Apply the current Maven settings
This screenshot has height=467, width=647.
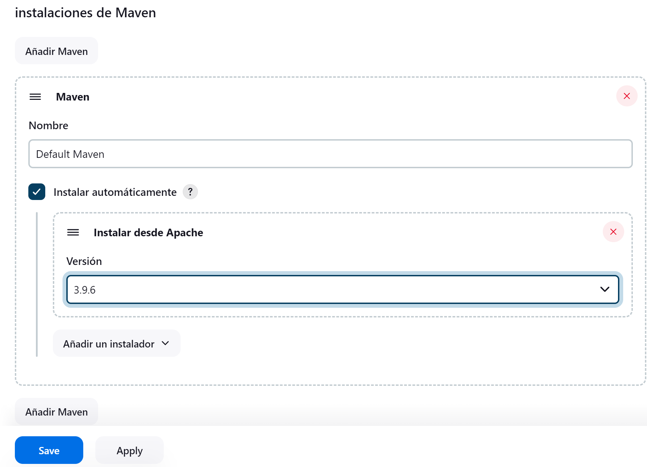129,450
